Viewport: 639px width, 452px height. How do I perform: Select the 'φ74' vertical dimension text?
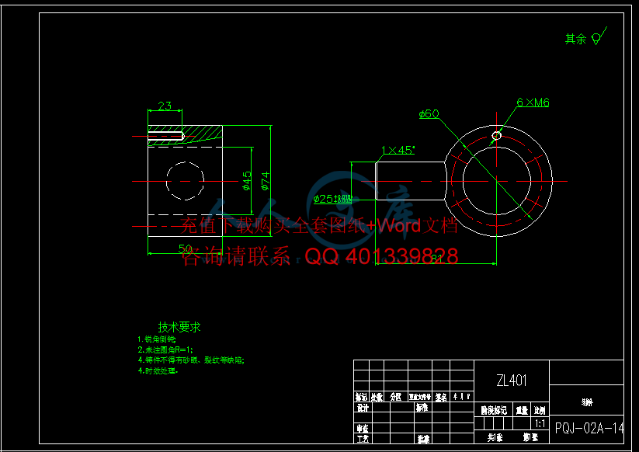(x=266, y=181)
